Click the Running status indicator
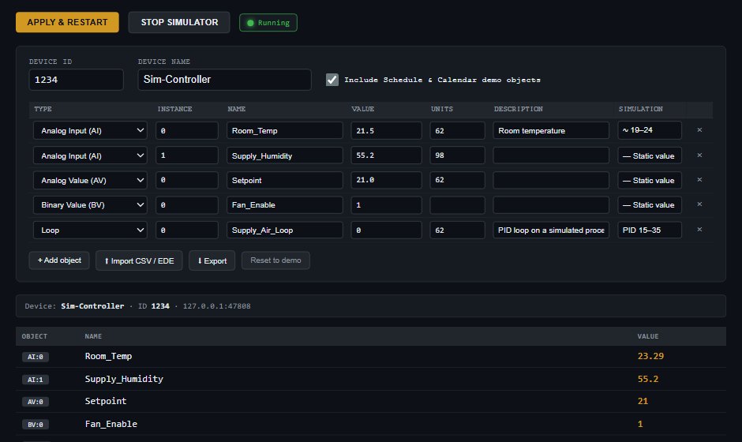 (x=268, y=23)
